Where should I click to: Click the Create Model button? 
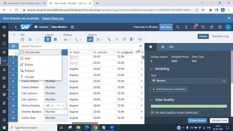pyautogui.click(x=197, y=120)
